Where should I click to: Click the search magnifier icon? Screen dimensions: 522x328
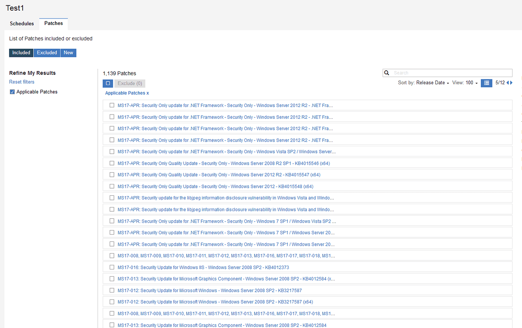click(x=387, y=73)
